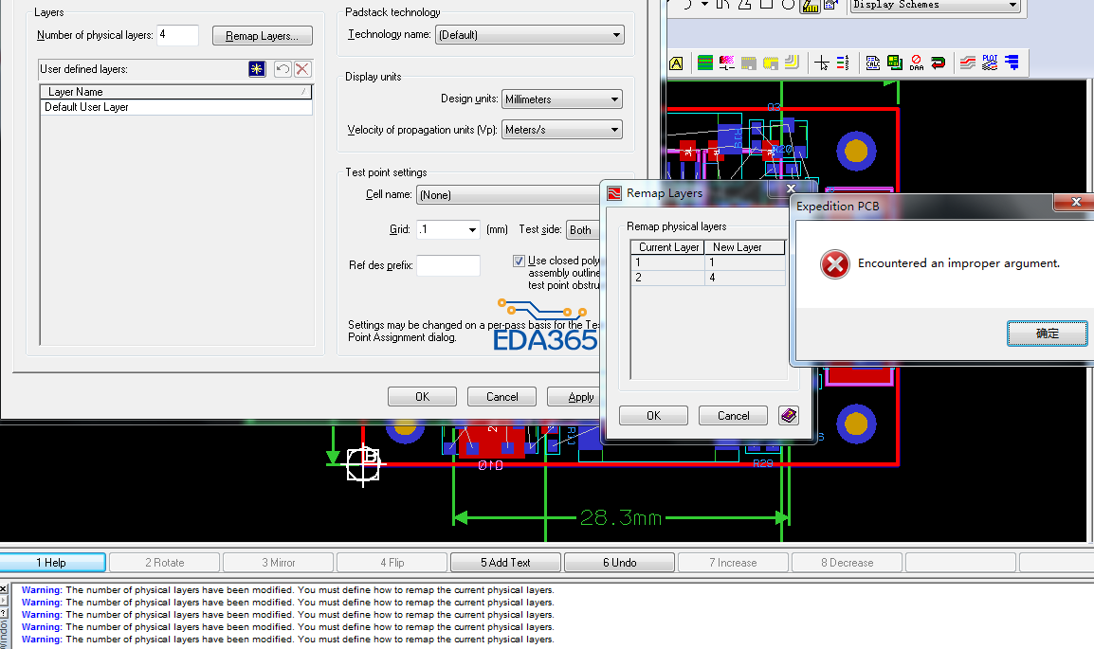Screen dimensions: 1094x649
Task: Click the 8 Decrease function key
Action: tap(847, 563)
